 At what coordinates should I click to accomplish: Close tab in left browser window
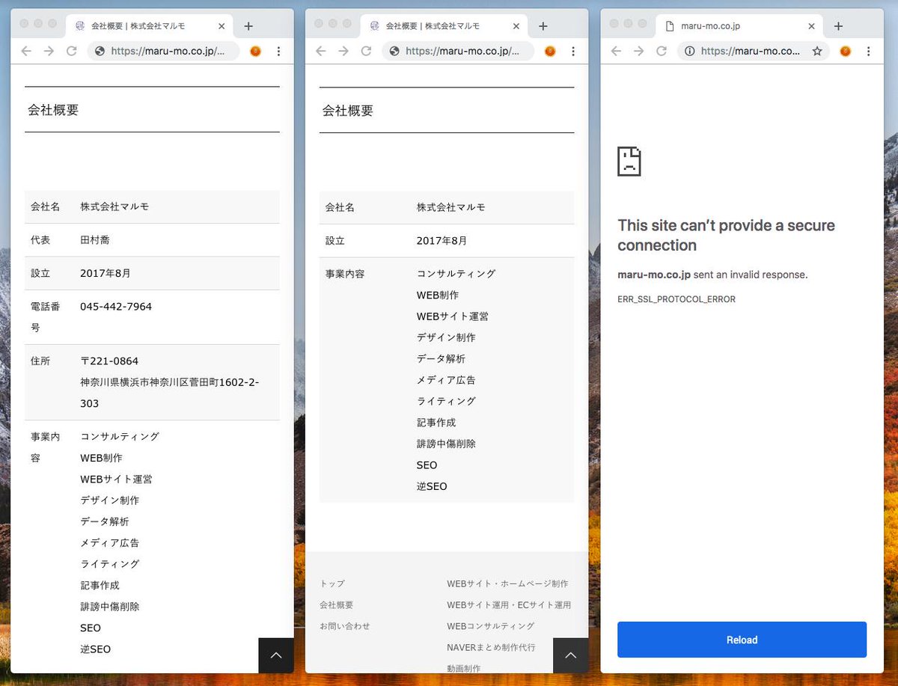click(222, 26)
